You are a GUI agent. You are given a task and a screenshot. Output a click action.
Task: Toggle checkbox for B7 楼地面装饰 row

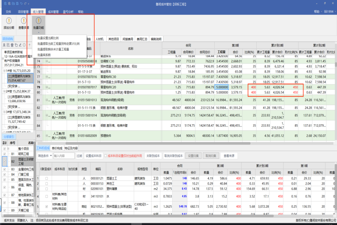(x=5, y=195)
